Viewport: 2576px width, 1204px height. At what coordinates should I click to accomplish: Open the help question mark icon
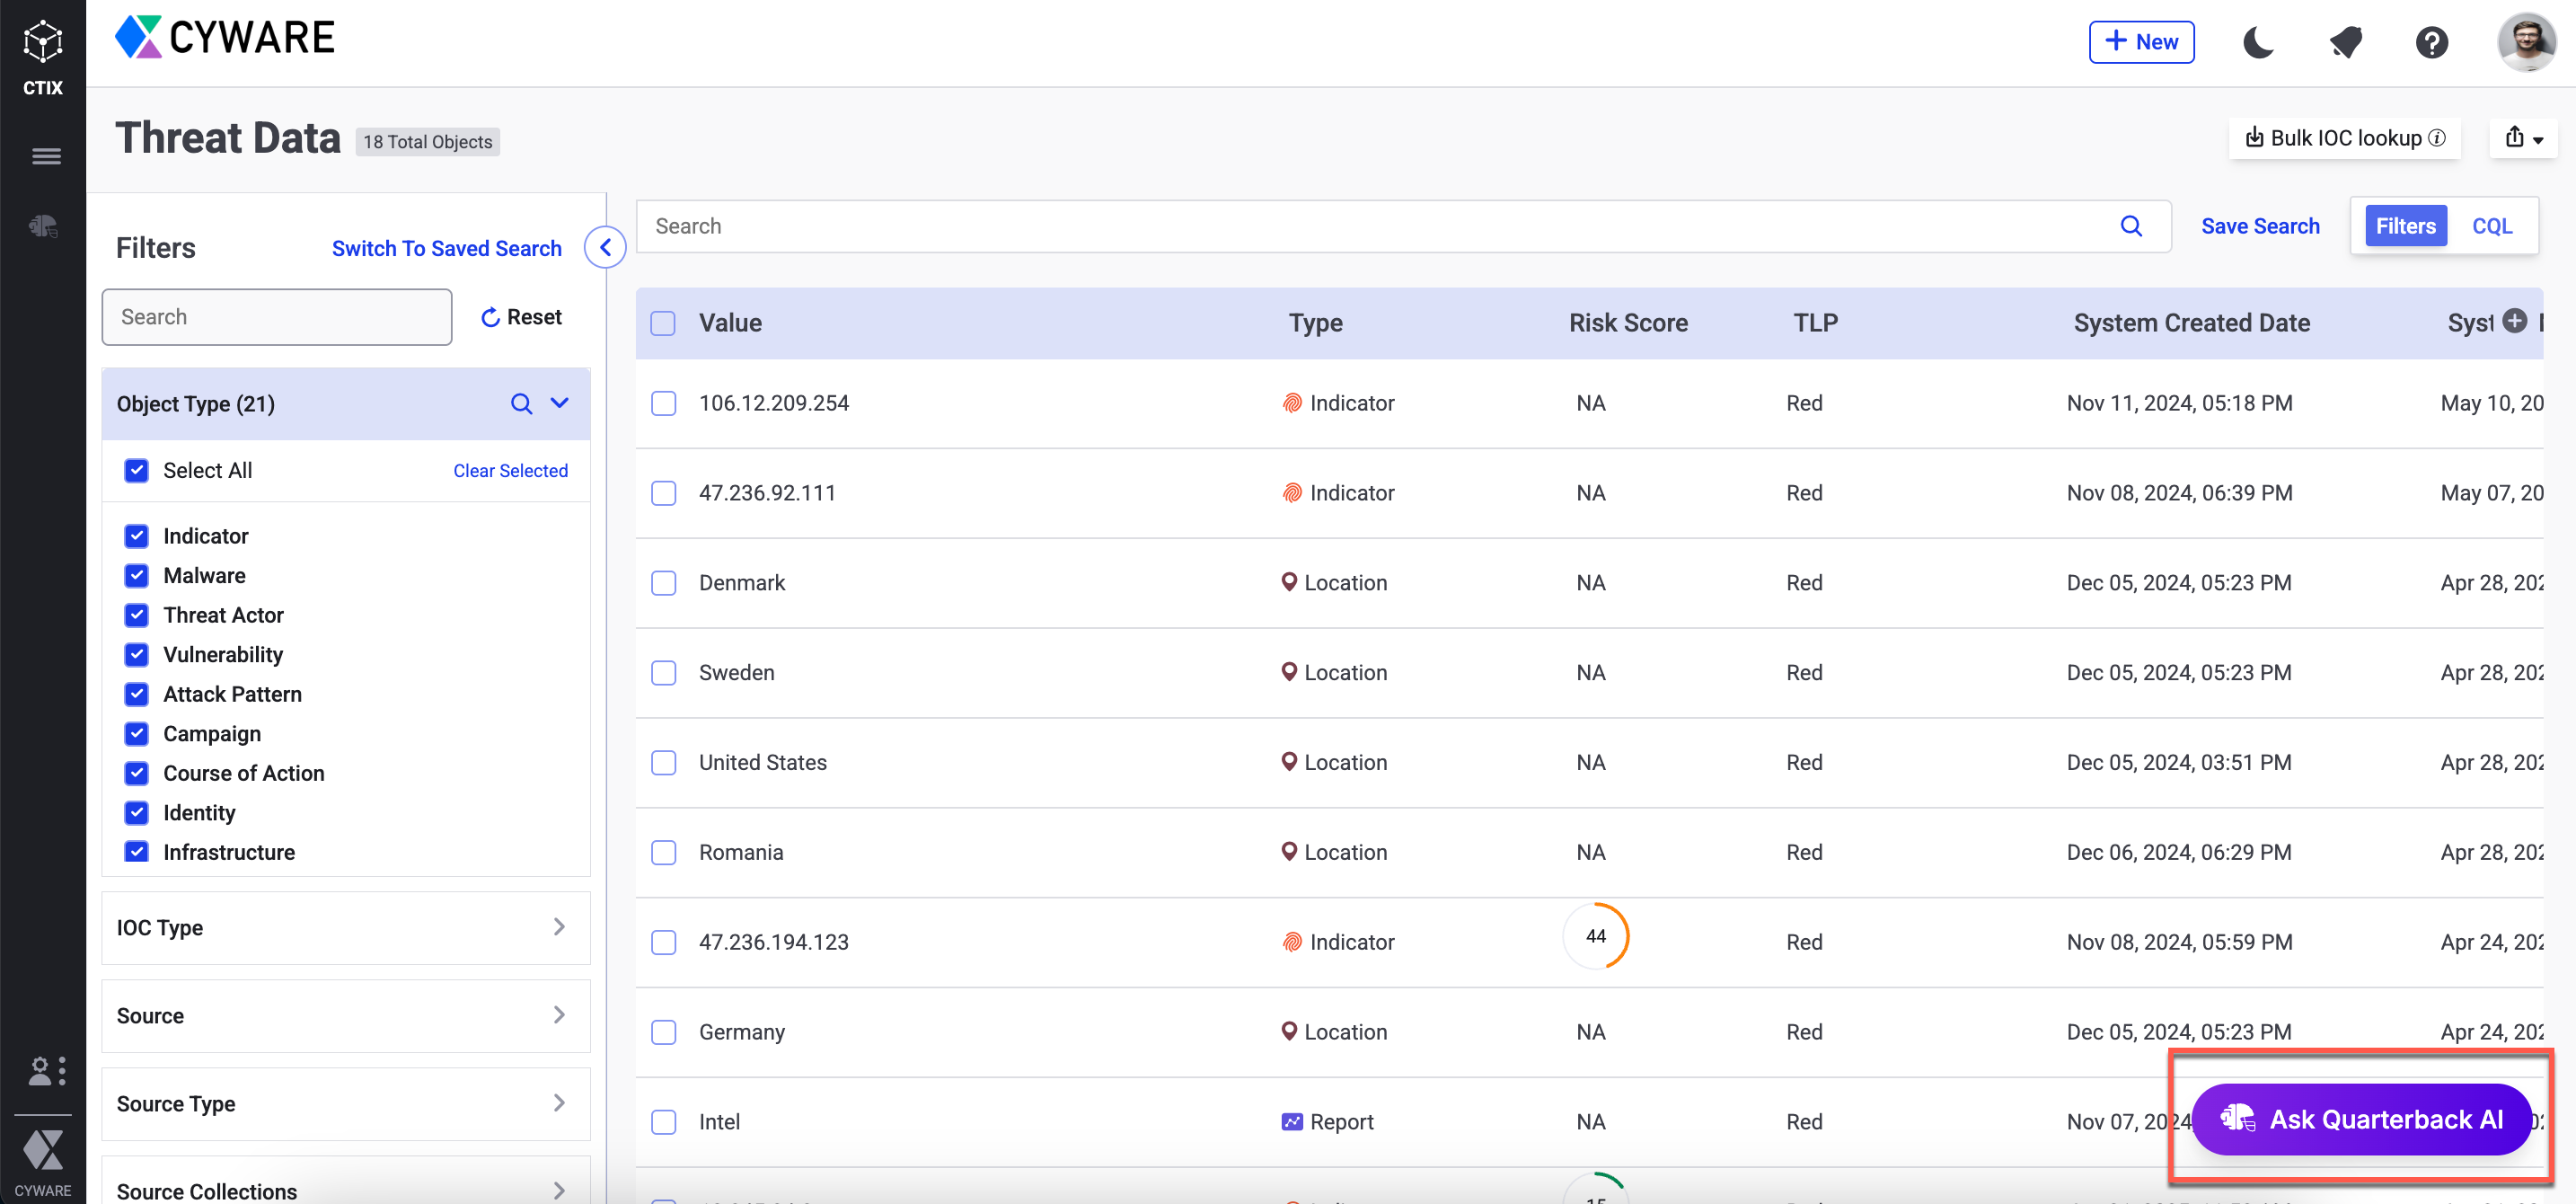(x=2431, y=42)
